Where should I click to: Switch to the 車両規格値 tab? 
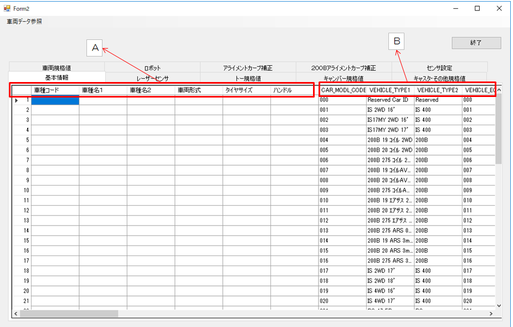point(57,68)
